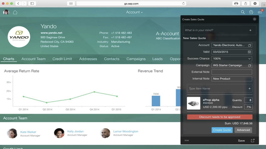The width and height of the screenshot is (266, 149).
Task: Click Kate Walker's photo
Action: [12, 133]
